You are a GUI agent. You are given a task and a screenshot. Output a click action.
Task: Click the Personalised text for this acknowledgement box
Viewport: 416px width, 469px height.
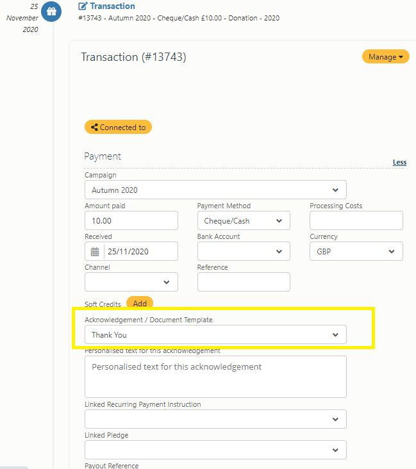coord(215,377)
